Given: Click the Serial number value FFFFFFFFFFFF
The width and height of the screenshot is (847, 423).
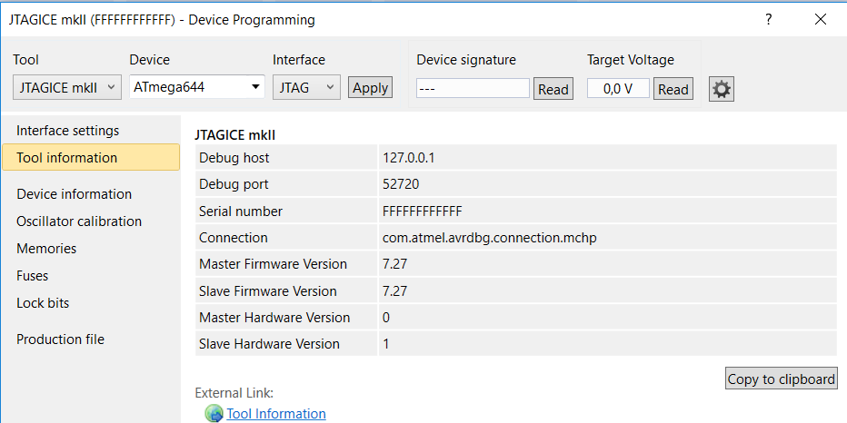Looking at the screenshot, I should [x=423, y=211].
